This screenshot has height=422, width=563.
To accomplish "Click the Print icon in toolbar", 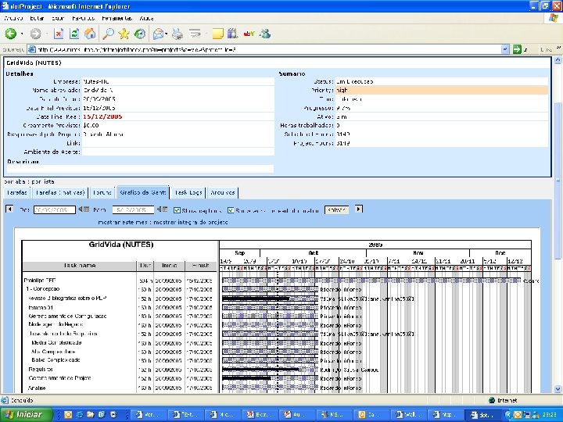I will click(178, 34).
